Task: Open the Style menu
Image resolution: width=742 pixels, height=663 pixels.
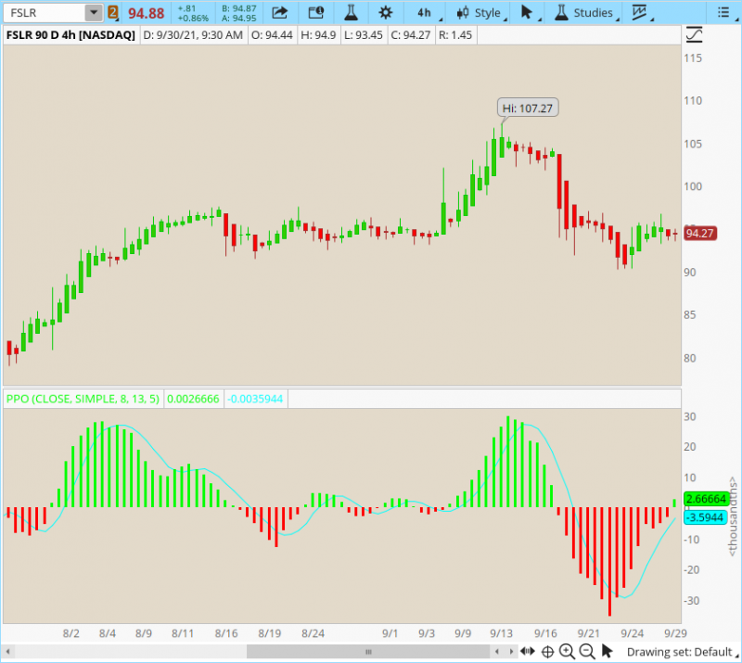Action: point(479,13)
